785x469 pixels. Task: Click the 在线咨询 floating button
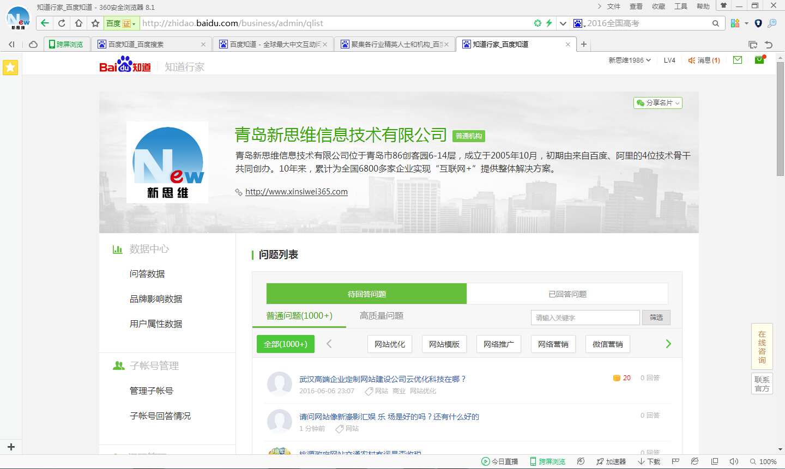[x=762, y=347]
